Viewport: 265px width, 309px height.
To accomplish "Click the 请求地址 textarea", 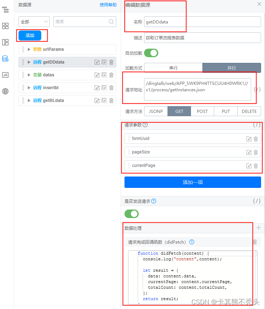I will click(197, 90).
